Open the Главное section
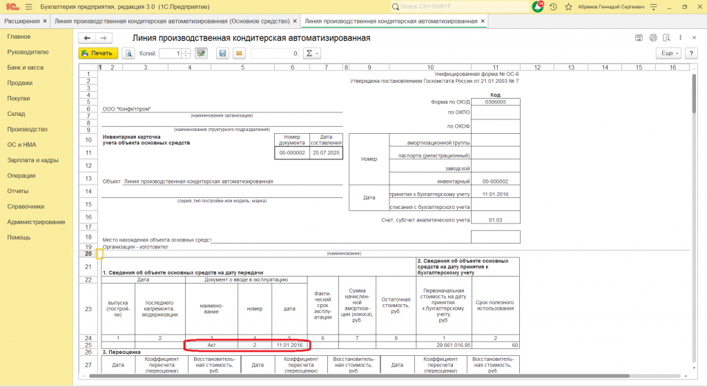 pyautogui.click(x=19, y=37)
